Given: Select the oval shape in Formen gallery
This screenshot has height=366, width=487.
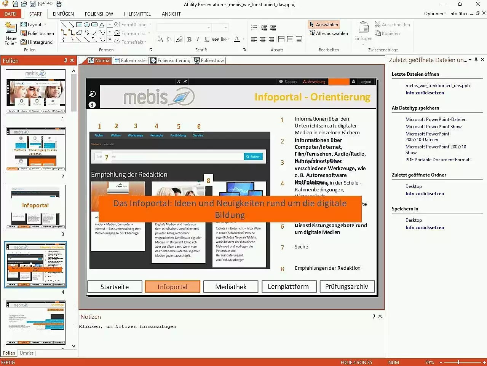Looking at the screenshot, I should (x=87, y=25).
